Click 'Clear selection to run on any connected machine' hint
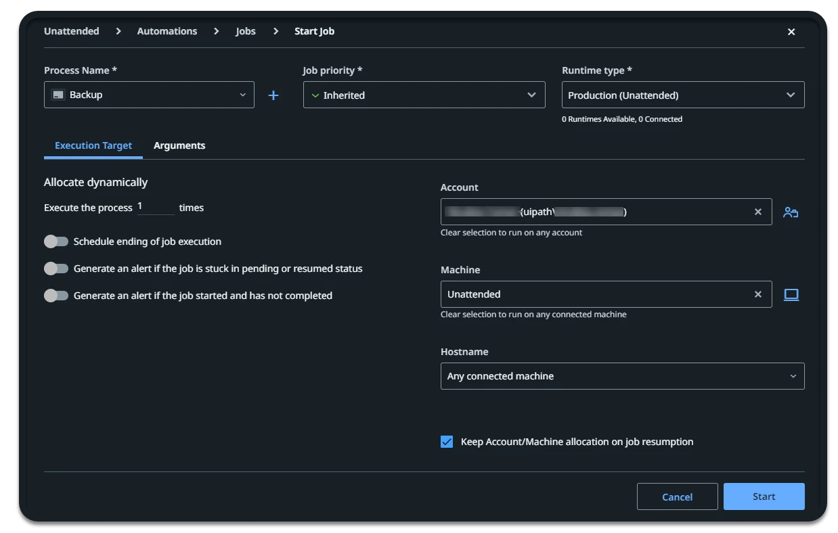This screenshot has width=838, height=533. (533, 315)
